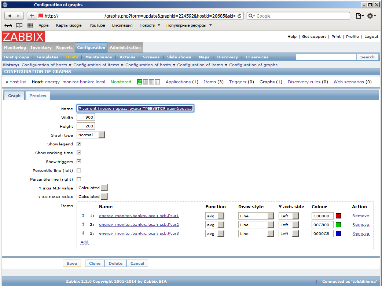Remove item scb.Pcur3 from graph
Viewport: 382px width, 286px height.
[x=361, y=233]
